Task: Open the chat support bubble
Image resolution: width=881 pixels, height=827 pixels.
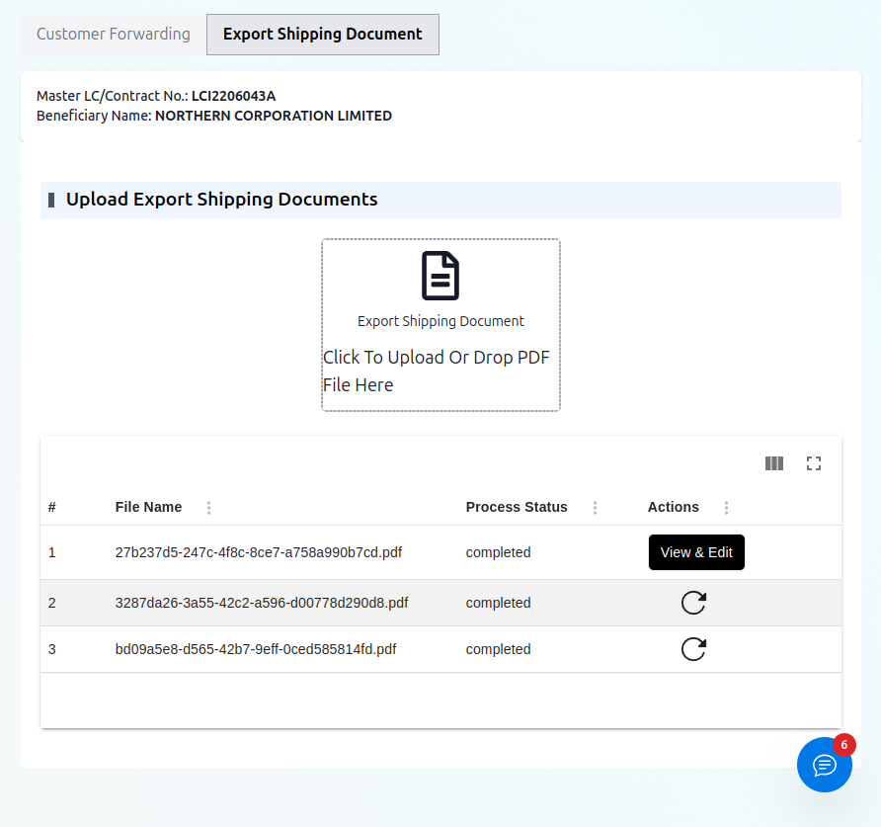Action: (825, 765)
